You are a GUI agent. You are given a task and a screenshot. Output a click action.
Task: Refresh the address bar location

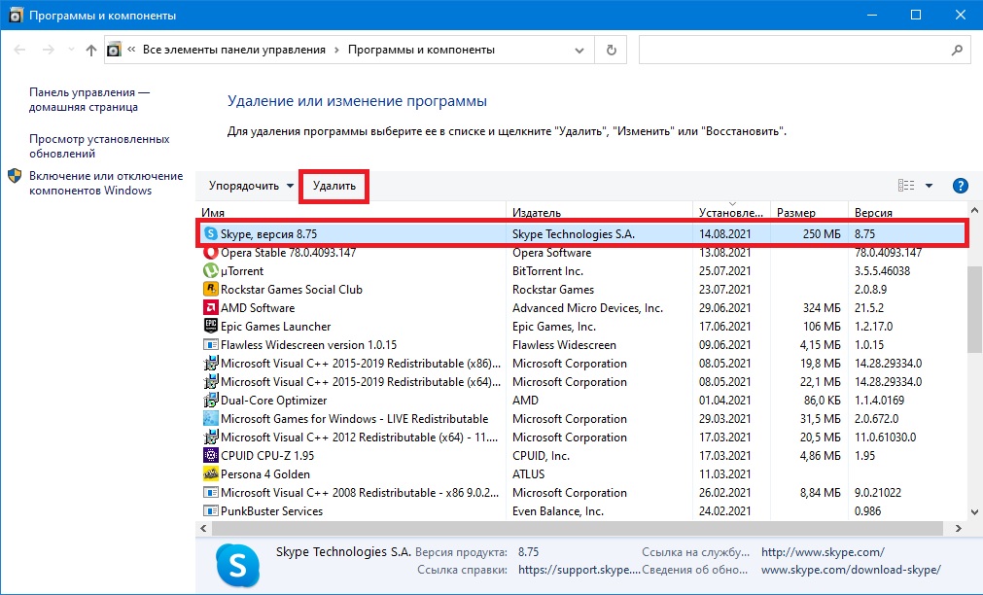click(611, 50)
